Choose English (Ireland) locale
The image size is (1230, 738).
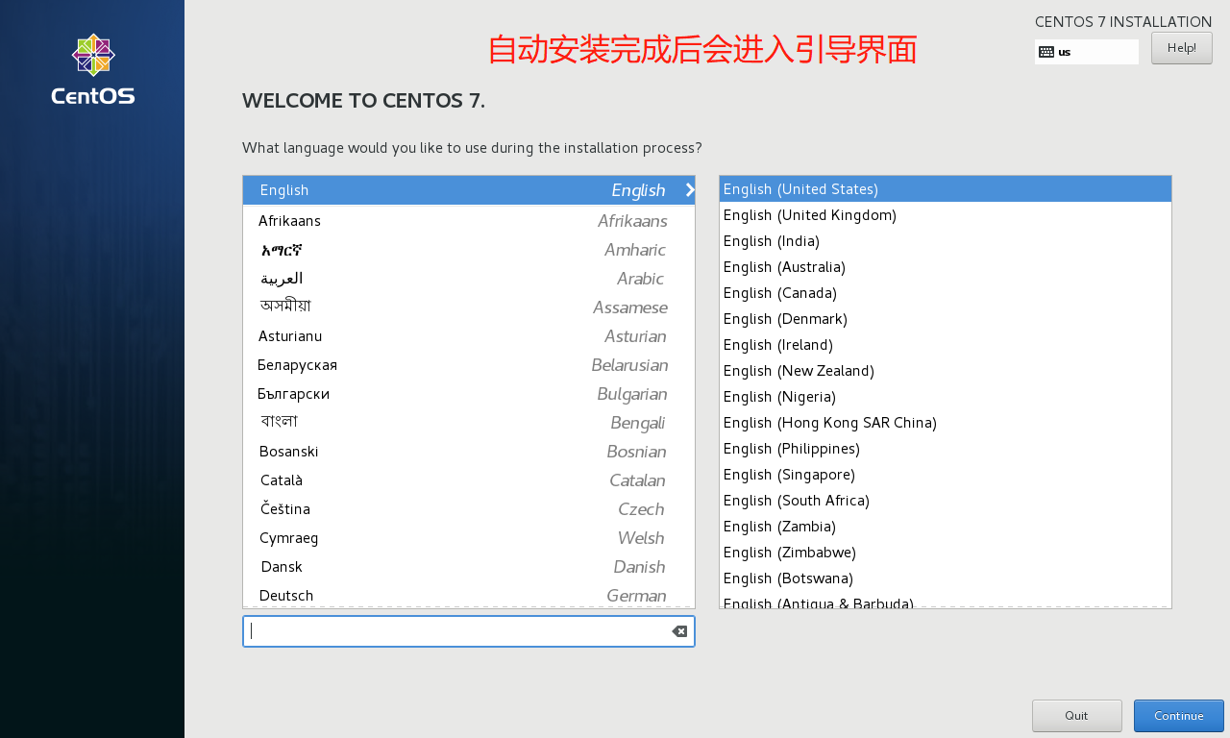pos(946,345)
